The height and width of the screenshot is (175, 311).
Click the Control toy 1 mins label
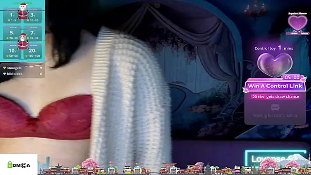[274, 48]
